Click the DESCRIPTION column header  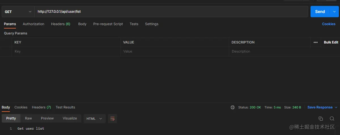click(x=243, y=42)
